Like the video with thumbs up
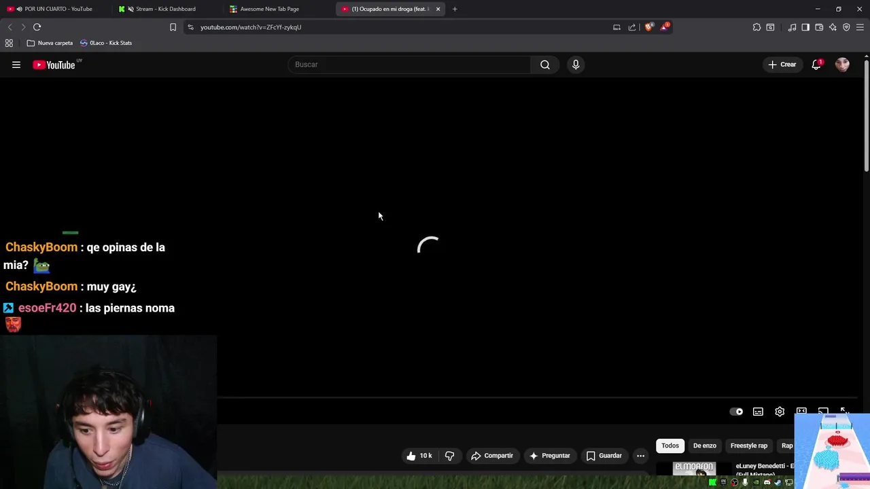The image size is (870, 489). [x=419, y=456]
